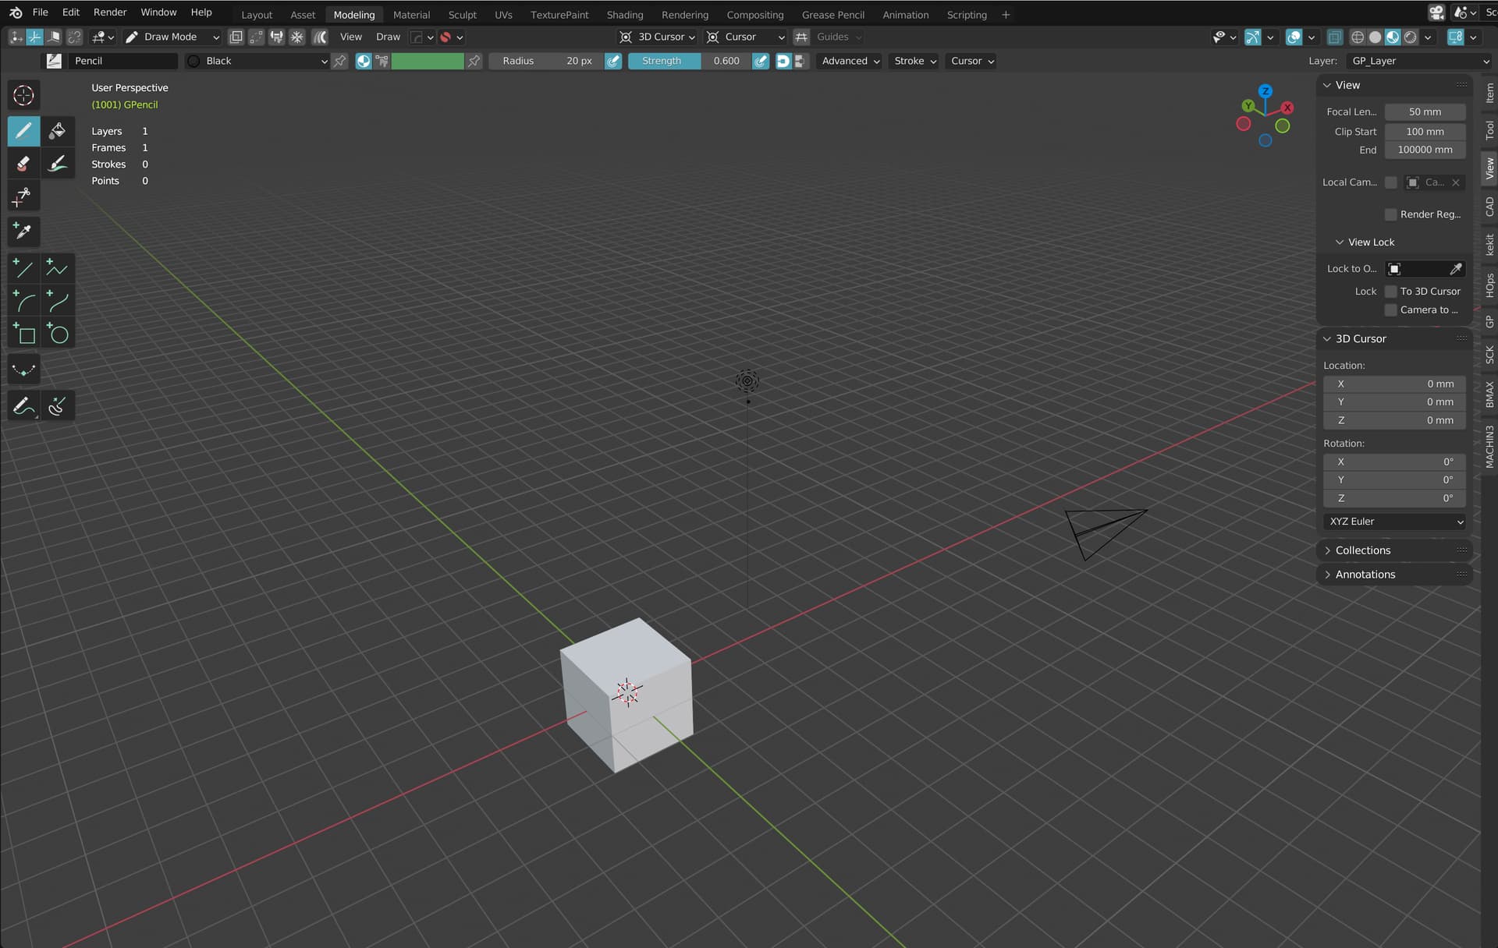The width and height of the screenshot is (1498, 948).
Task: Select the Tint tool
Action: (57, 164)
